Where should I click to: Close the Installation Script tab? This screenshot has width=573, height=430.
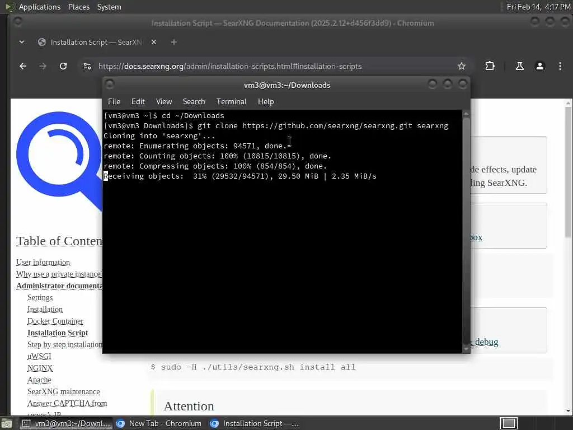point(154,42)
